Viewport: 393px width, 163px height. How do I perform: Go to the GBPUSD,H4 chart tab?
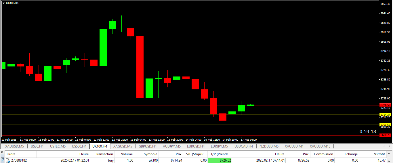pos(148,146)
